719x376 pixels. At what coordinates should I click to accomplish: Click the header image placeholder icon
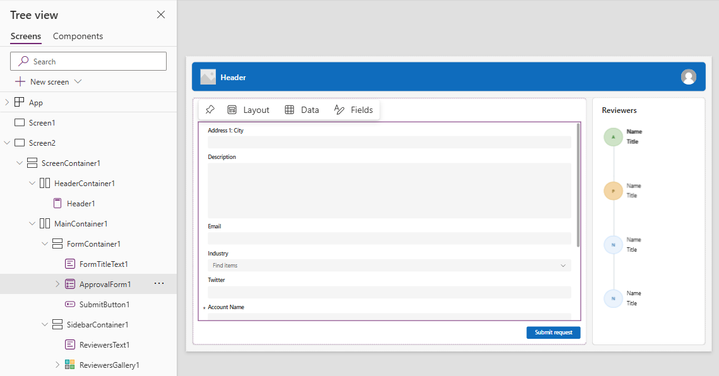208,77
